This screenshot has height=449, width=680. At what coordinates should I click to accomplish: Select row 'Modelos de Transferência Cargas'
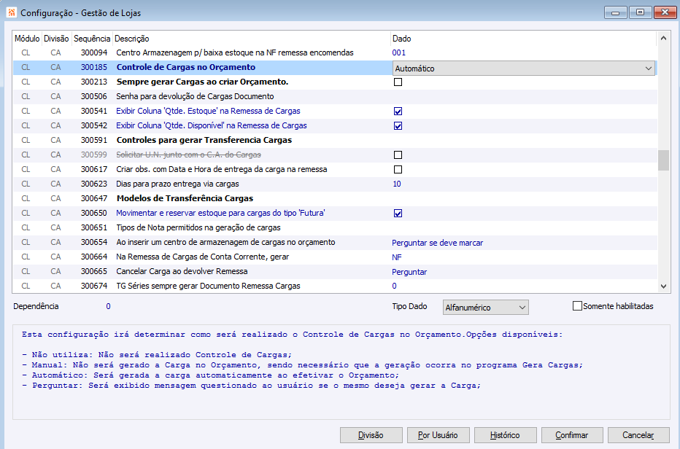click(x=335, y=198)
